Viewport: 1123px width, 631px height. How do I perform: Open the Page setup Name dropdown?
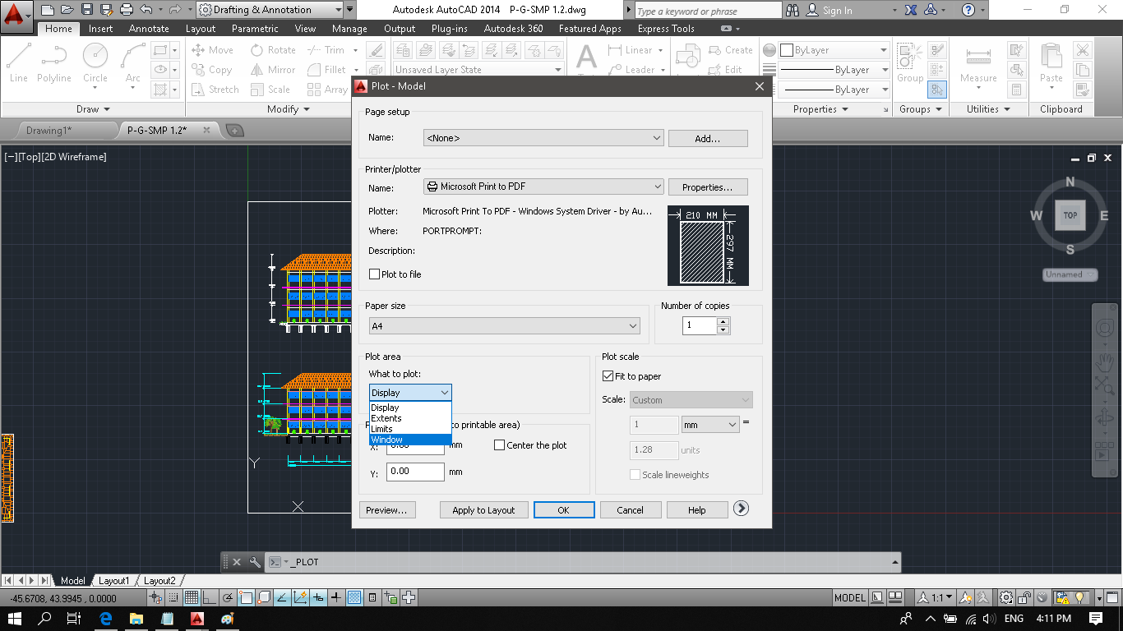(x=543, y=138)
